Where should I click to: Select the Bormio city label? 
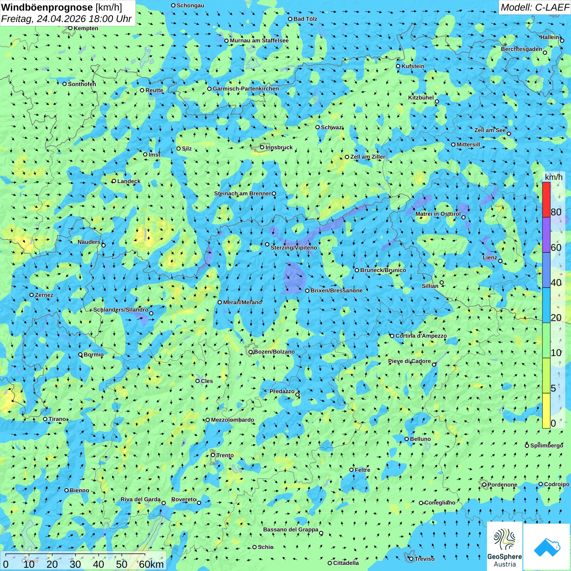(93, 354)
